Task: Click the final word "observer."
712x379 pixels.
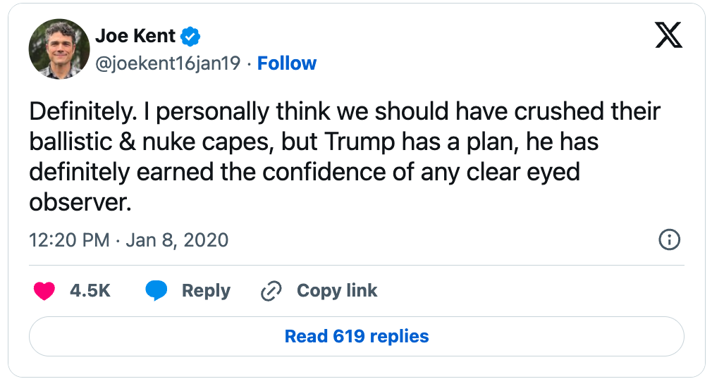Action: pos(80,201)
